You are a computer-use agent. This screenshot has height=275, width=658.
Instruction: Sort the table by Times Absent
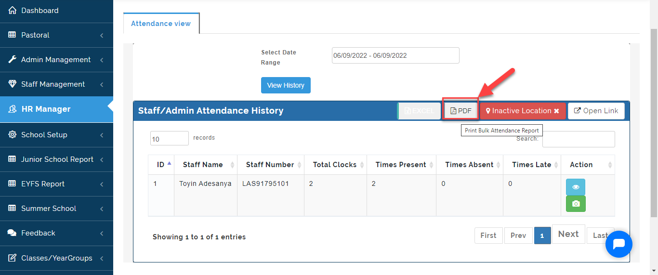pos(470,164)
